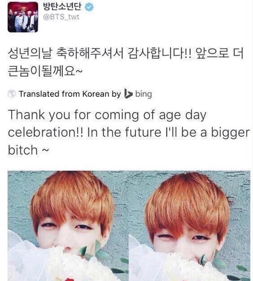Screen dimensions: 253x281
Task: Open the left attached photo
Action: (x=67, y=226)
